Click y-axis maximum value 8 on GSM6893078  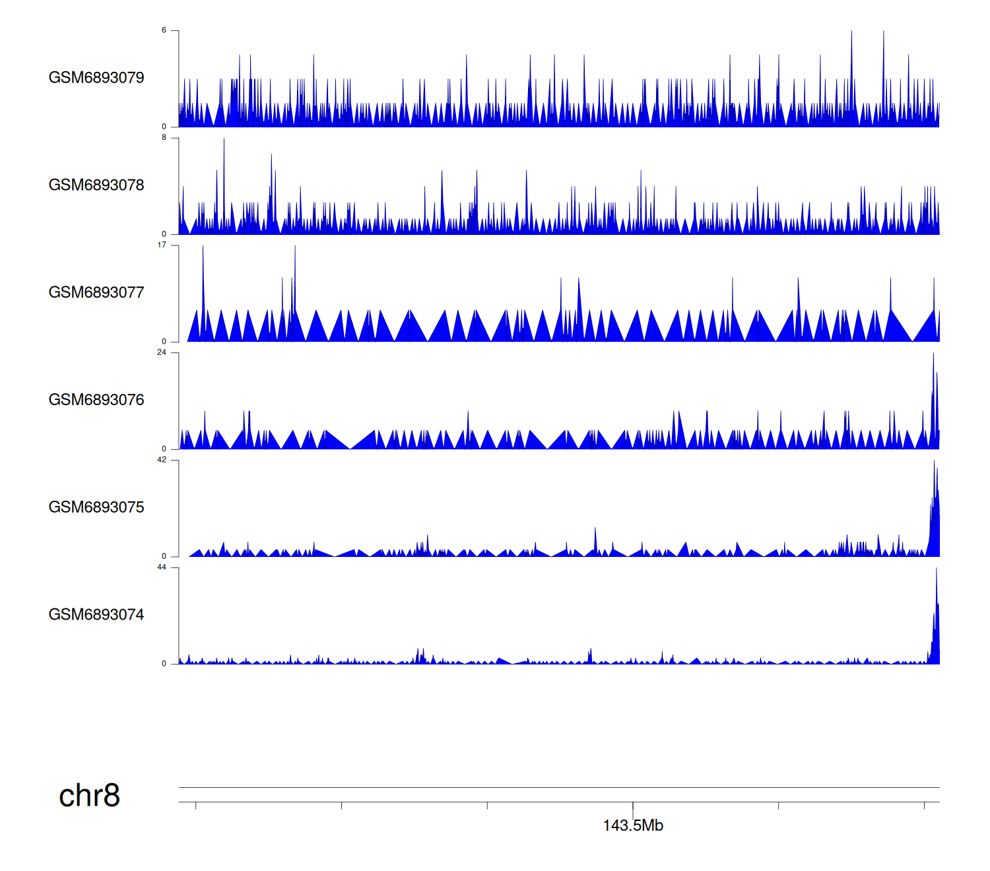164,138
